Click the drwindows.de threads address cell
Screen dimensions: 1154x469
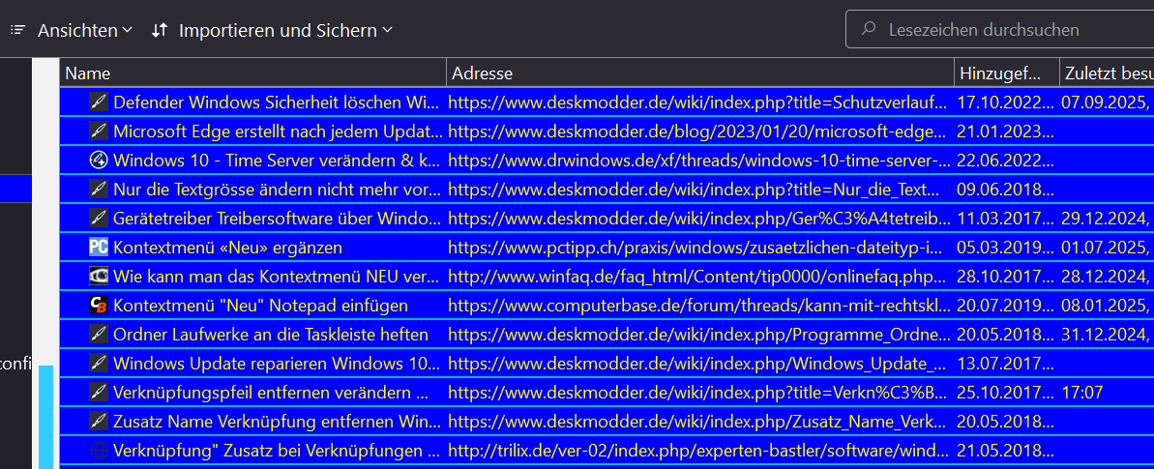click(698, 160)
